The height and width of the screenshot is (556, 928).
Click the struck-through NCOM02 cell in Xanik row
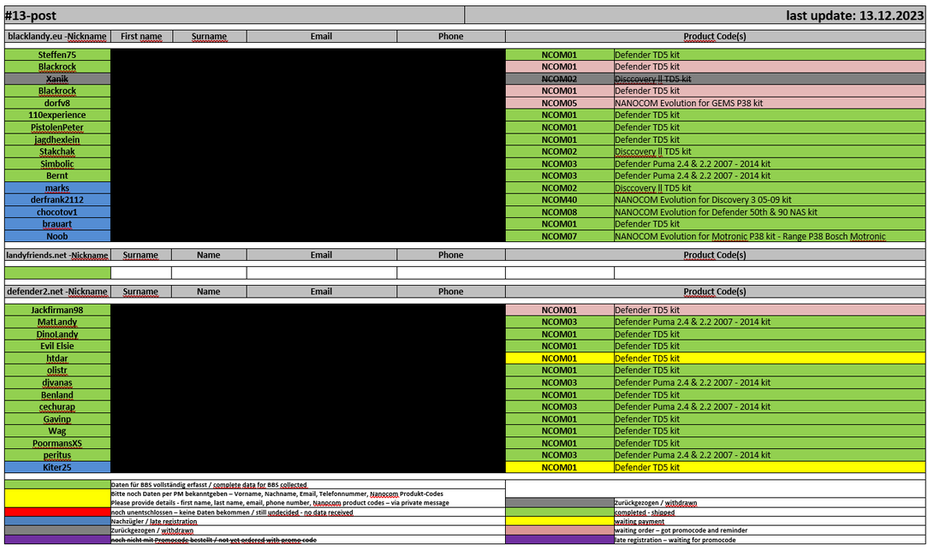tap(559, 79)
